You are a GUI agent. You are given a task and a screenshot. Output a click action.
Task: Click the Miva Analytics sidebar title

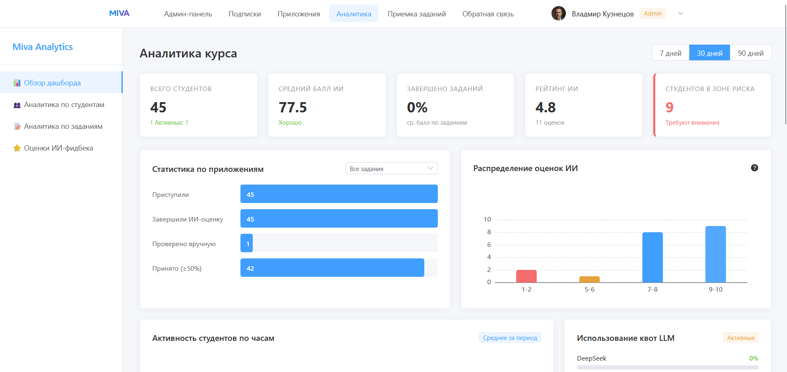43,47
